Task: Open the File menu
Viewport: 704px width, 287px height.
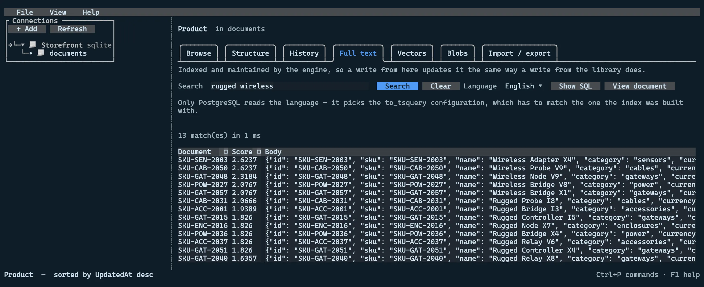Action: (24, 12)
